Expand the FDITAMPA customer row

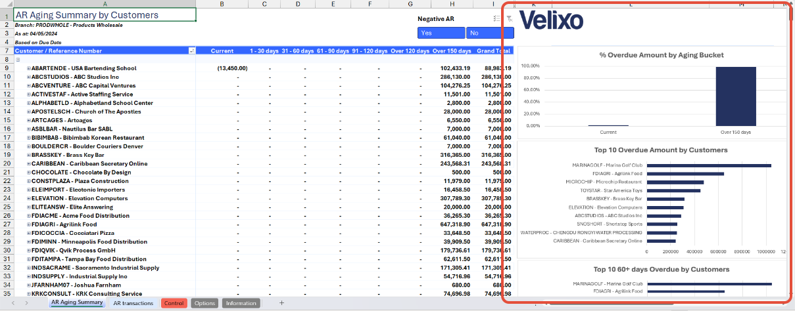tap(28, 259)
